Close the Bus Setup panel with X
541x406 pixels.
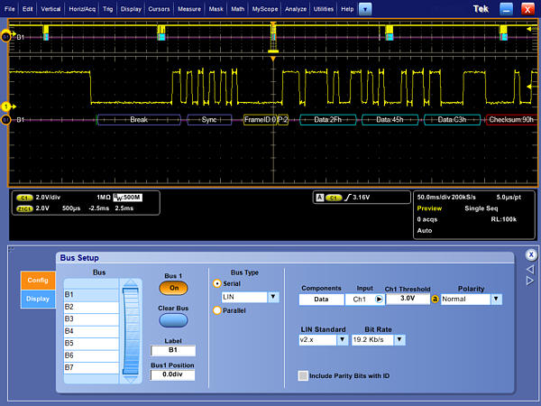point(531,254)
